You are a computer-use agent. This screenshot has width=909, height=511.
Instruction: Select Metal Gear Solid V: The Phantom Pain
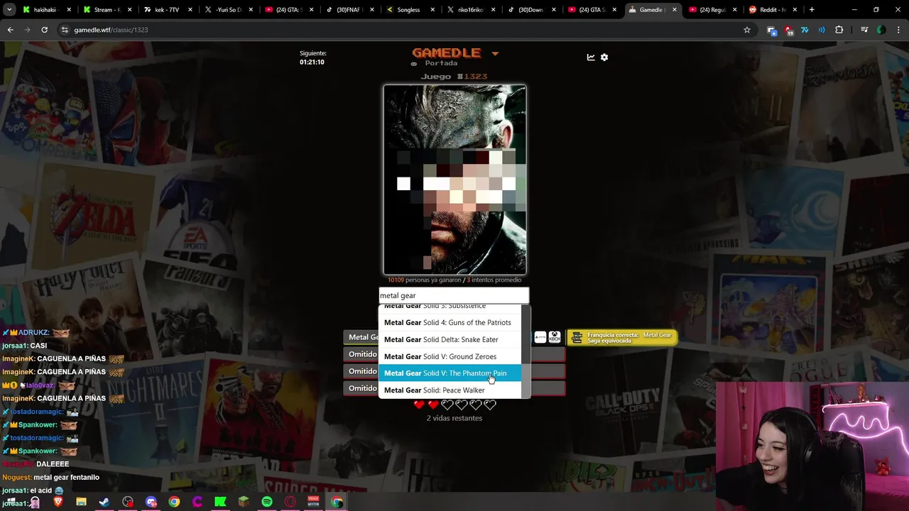coord(450,373)
